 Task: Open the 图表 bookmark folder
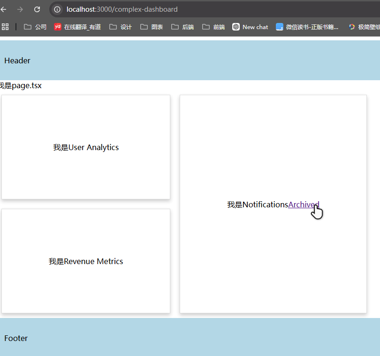[x=152, y=27]
